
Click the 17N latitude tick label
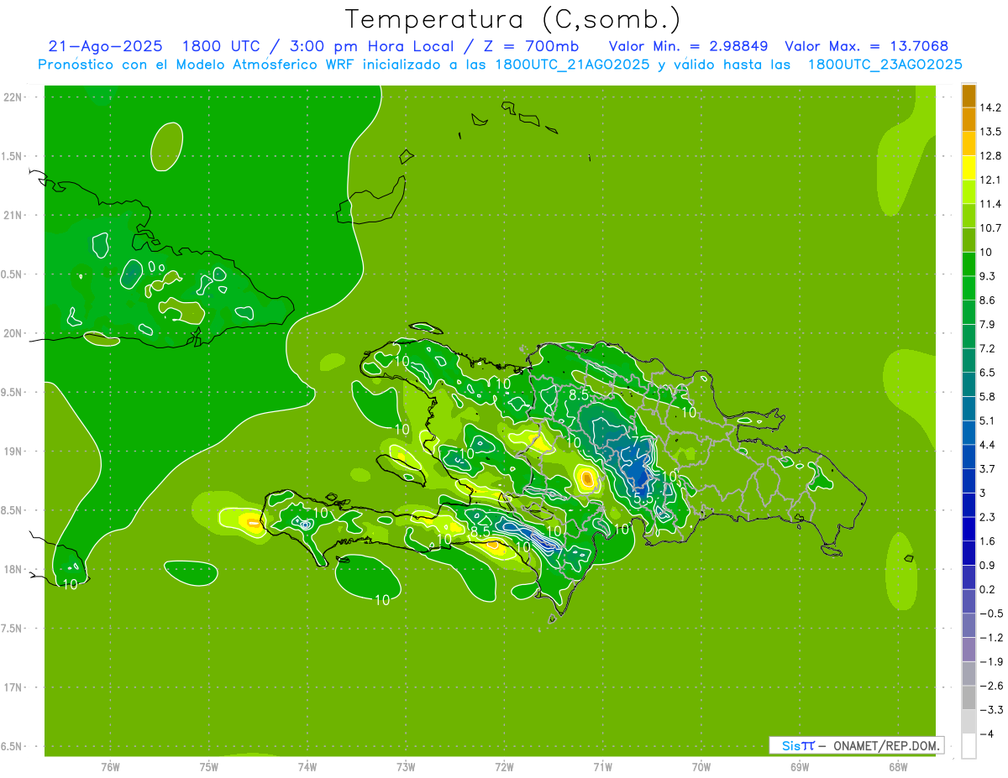13,687
